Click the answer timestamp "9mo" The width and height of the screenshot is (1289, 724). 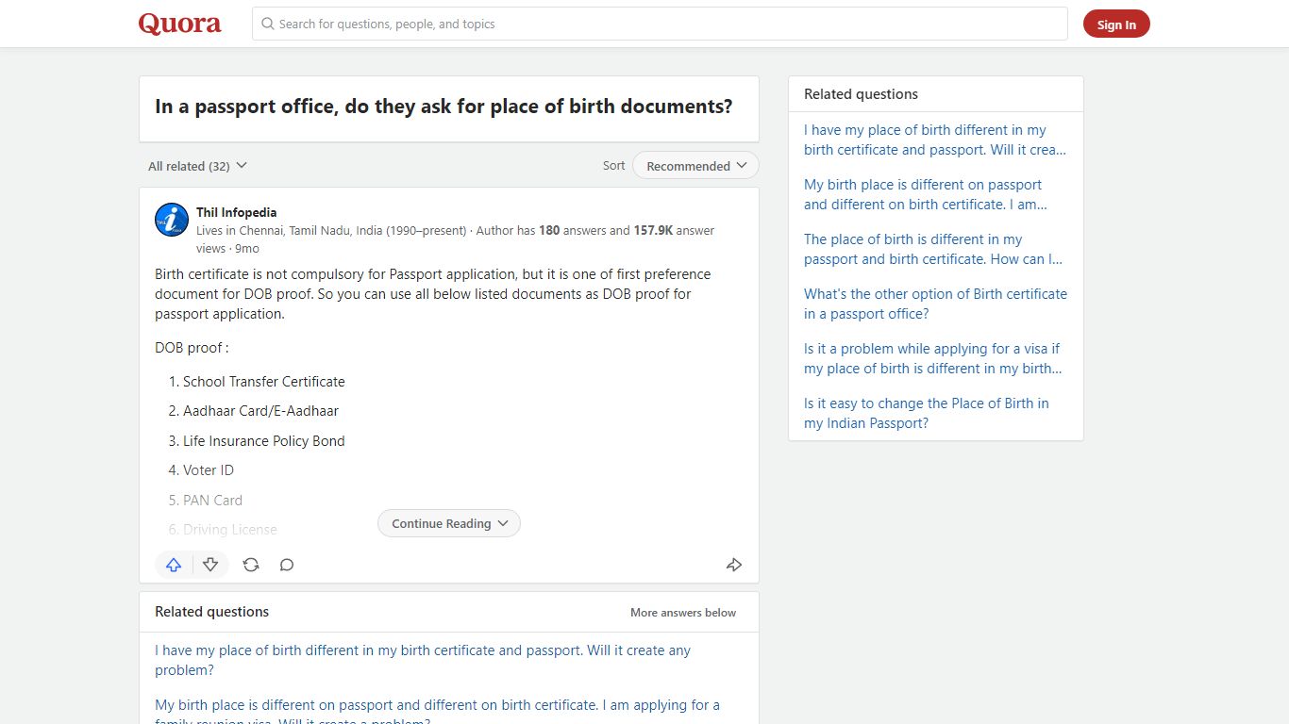click(247, 249)
